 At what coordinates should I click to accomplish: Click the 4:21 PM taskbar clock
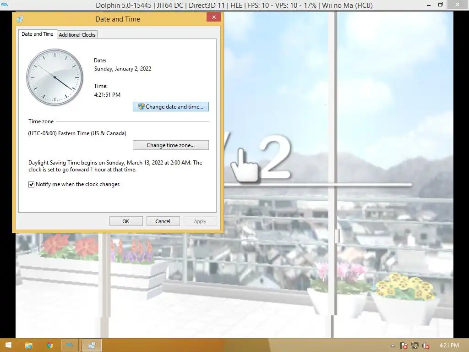click(x=449, y=346)
